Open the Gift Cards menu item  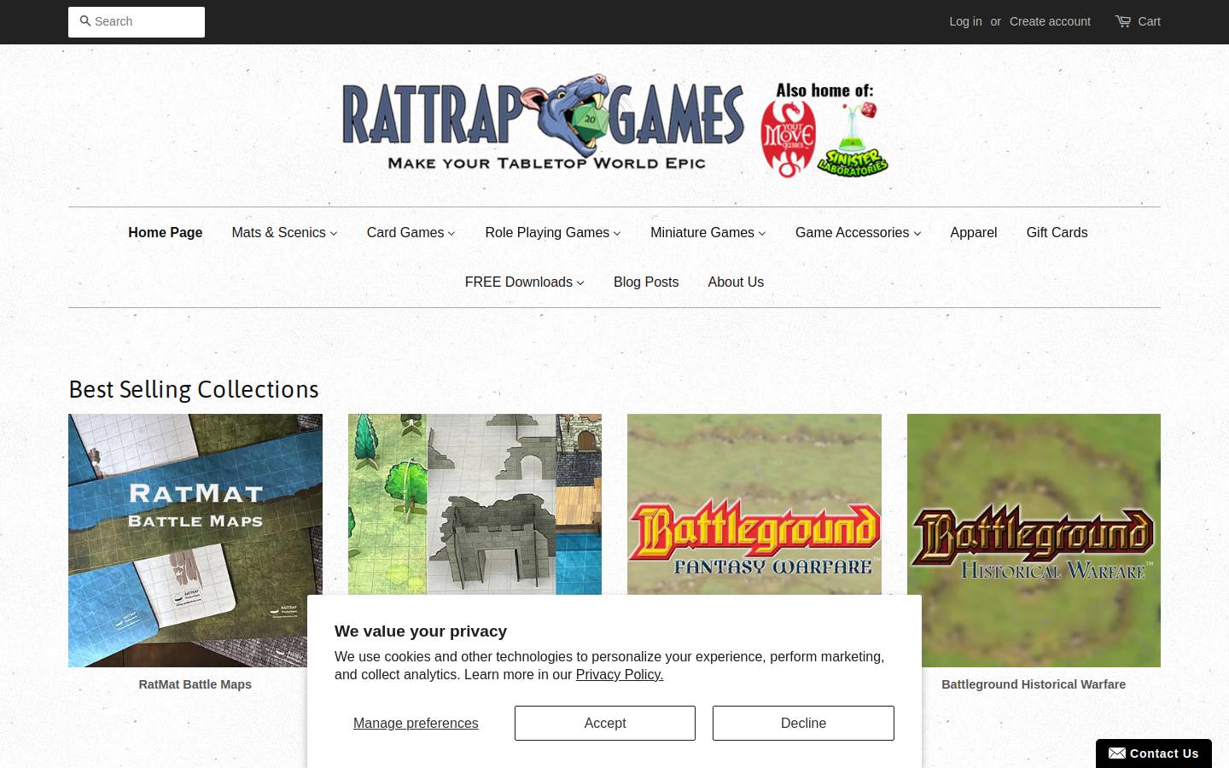1057,232
